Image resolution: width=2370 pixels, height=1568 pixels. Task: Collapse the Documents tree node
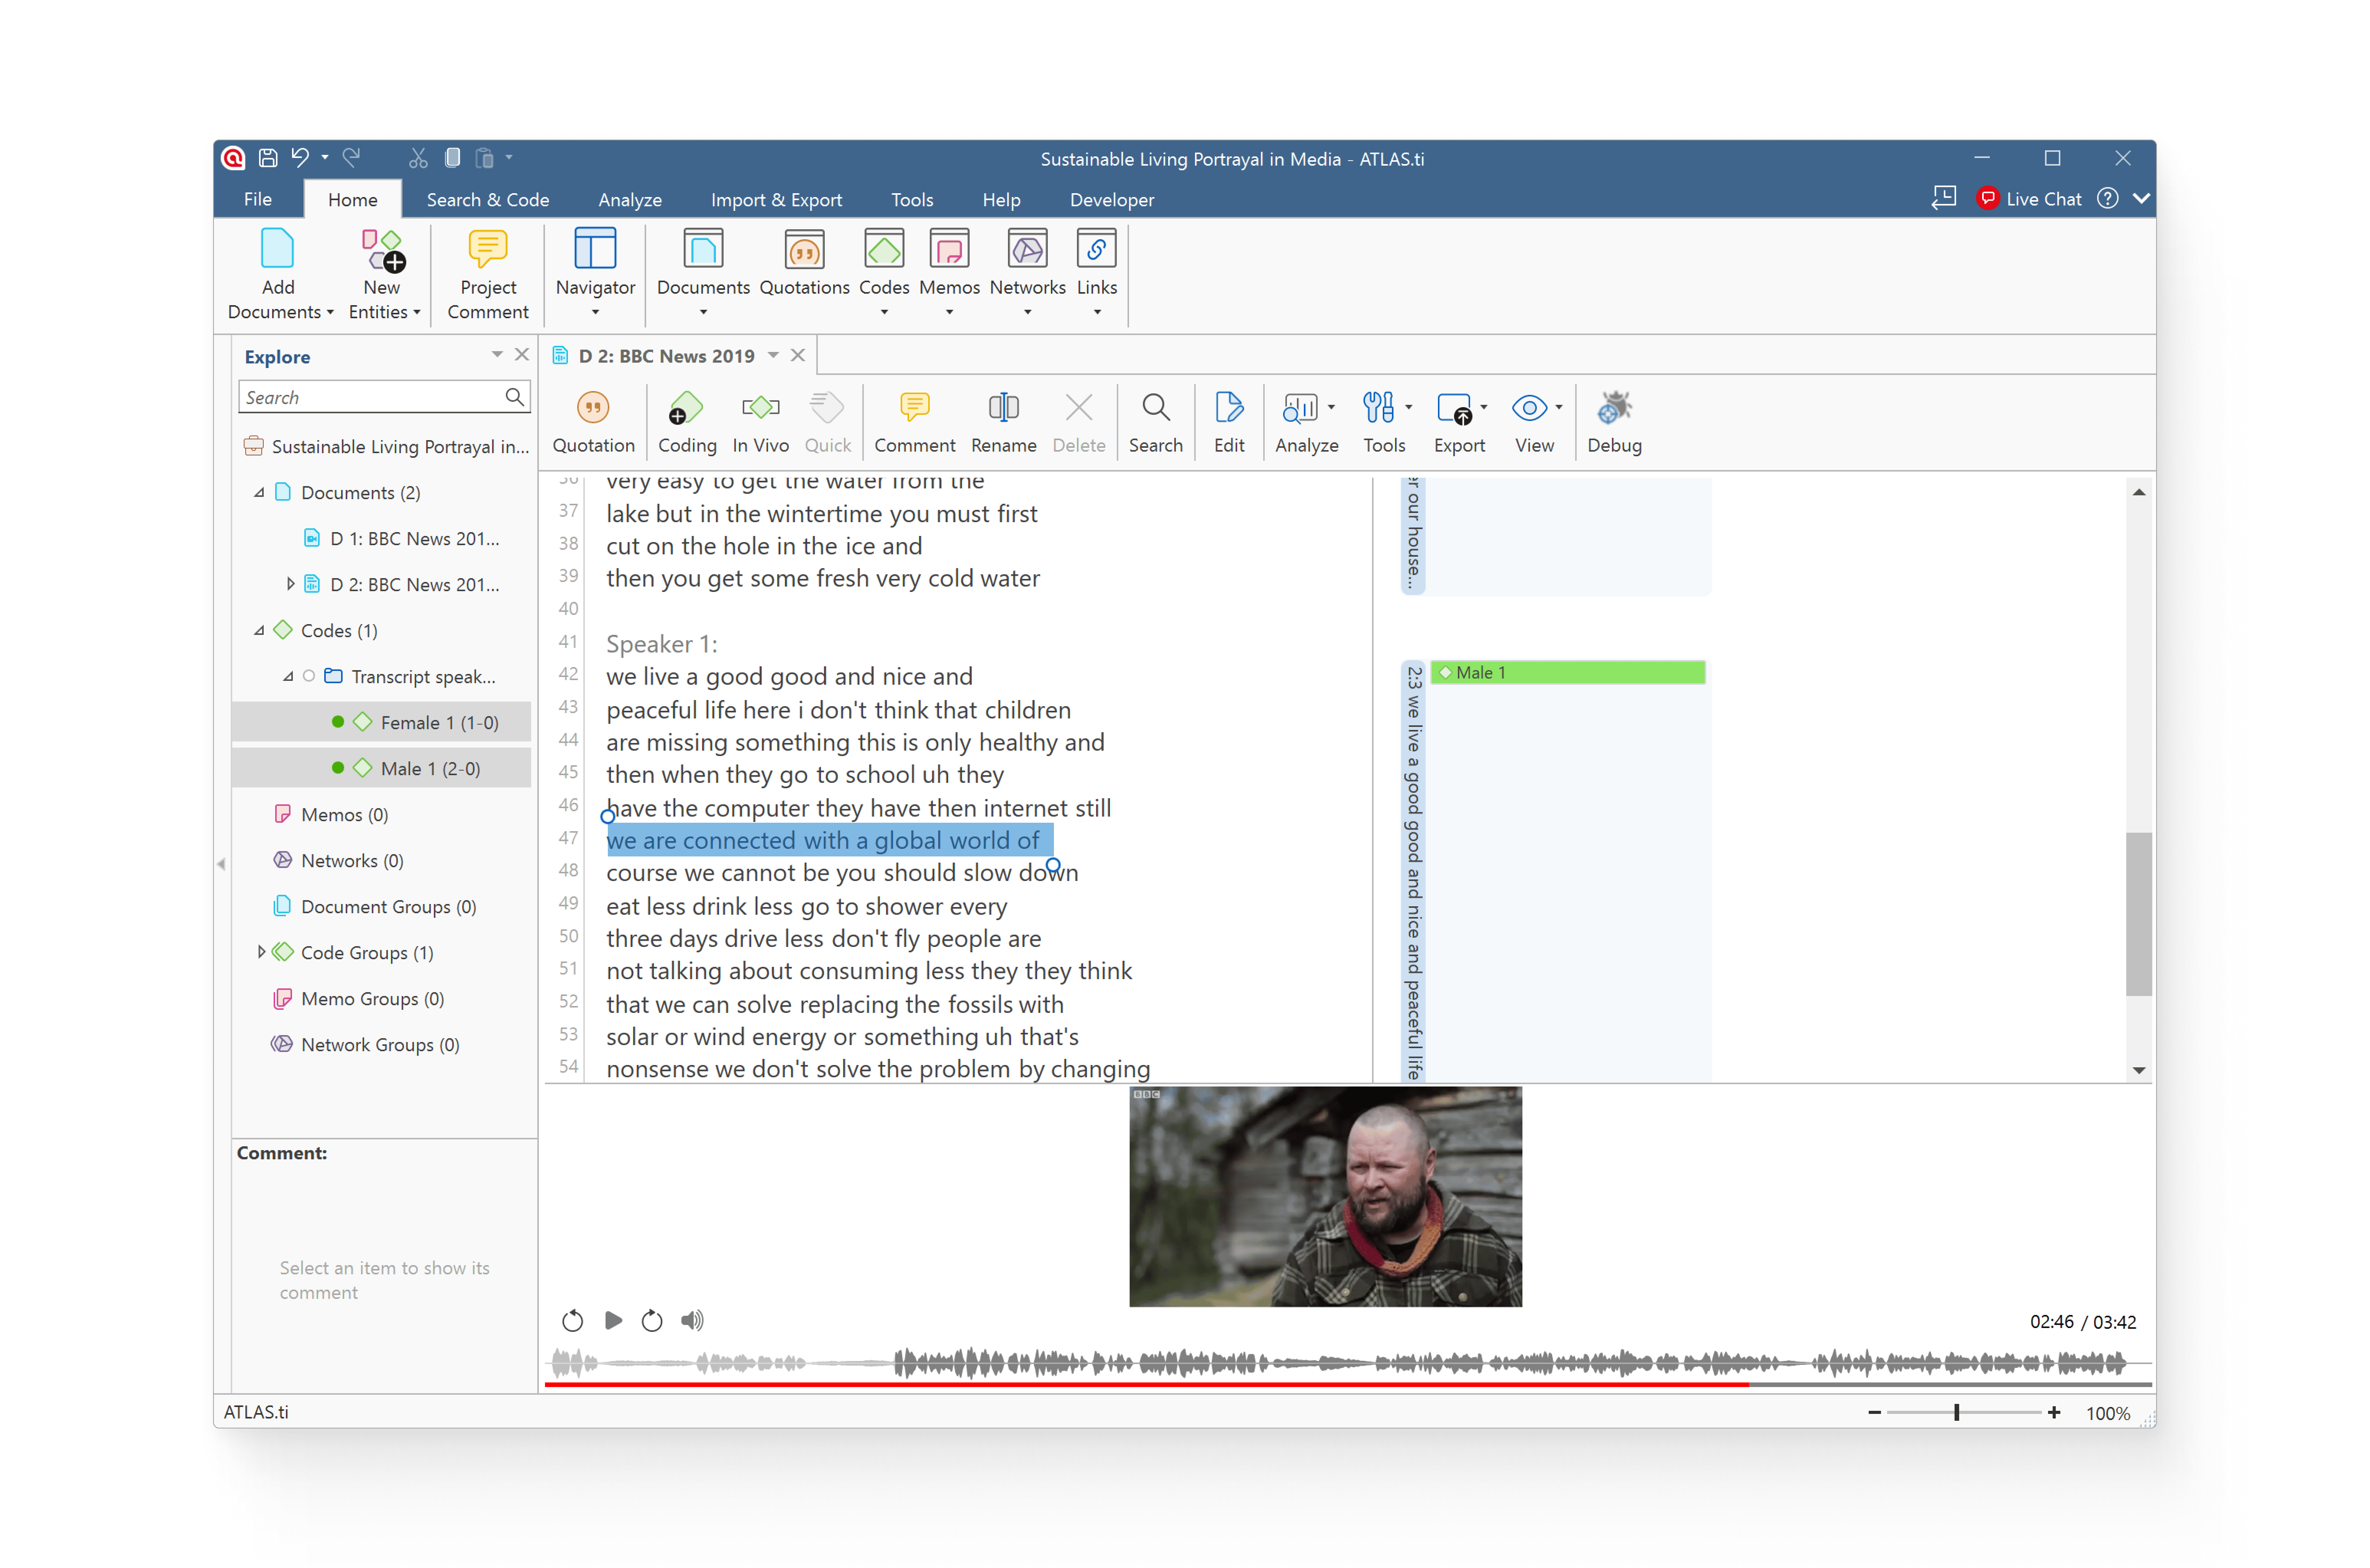[259, 492]
